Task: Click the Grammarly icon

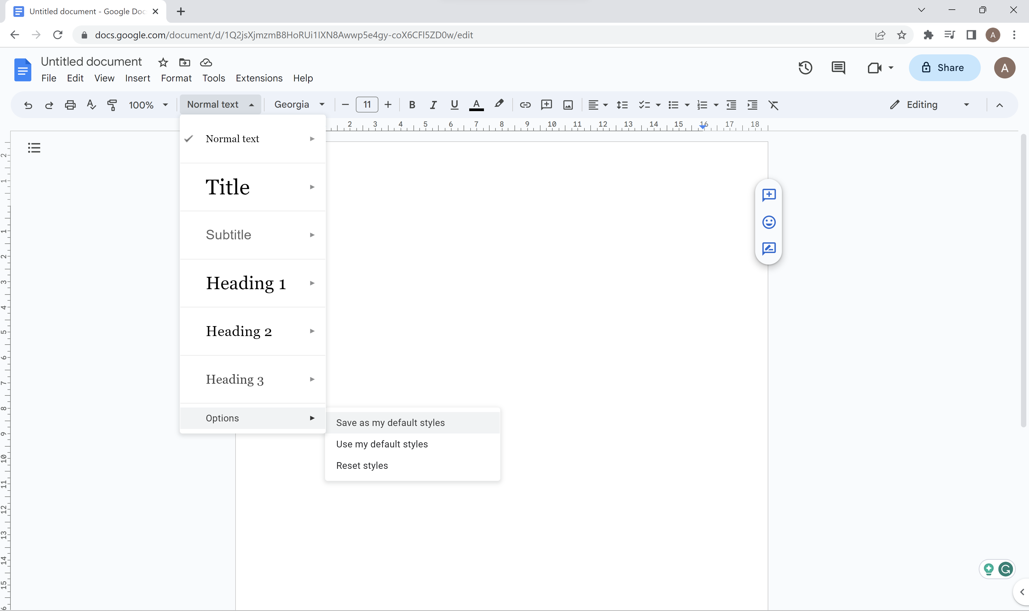Action: (1005, 569)
